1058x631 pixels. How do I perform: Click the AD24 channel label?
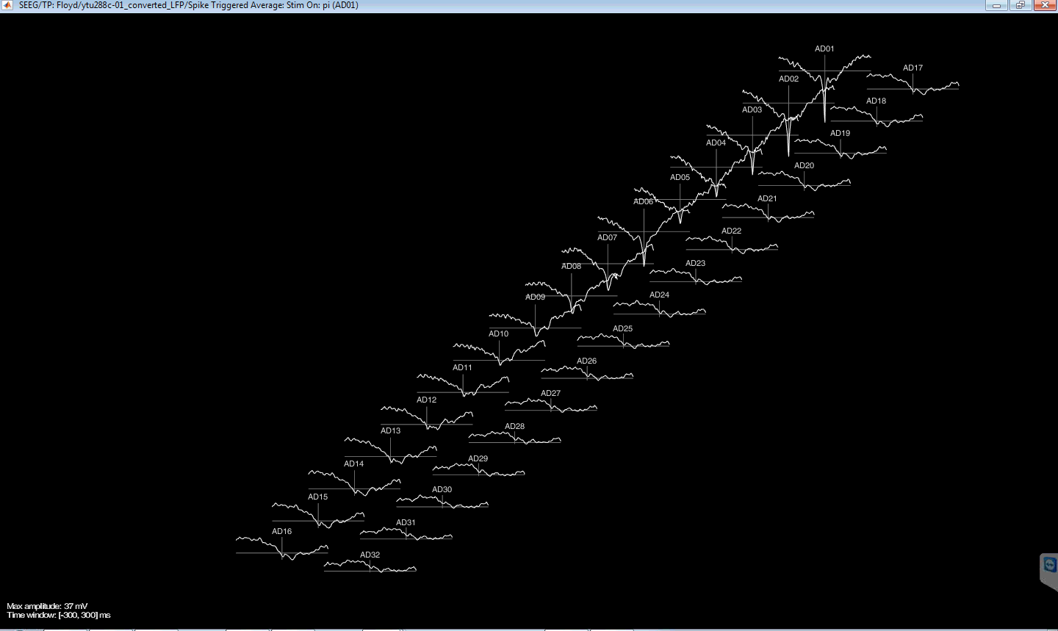pos(659,295)
